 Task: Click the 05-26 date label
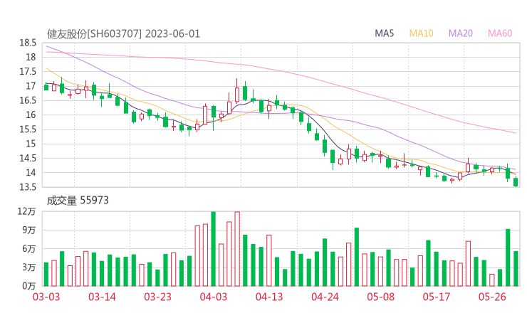(x=492, y=297)
